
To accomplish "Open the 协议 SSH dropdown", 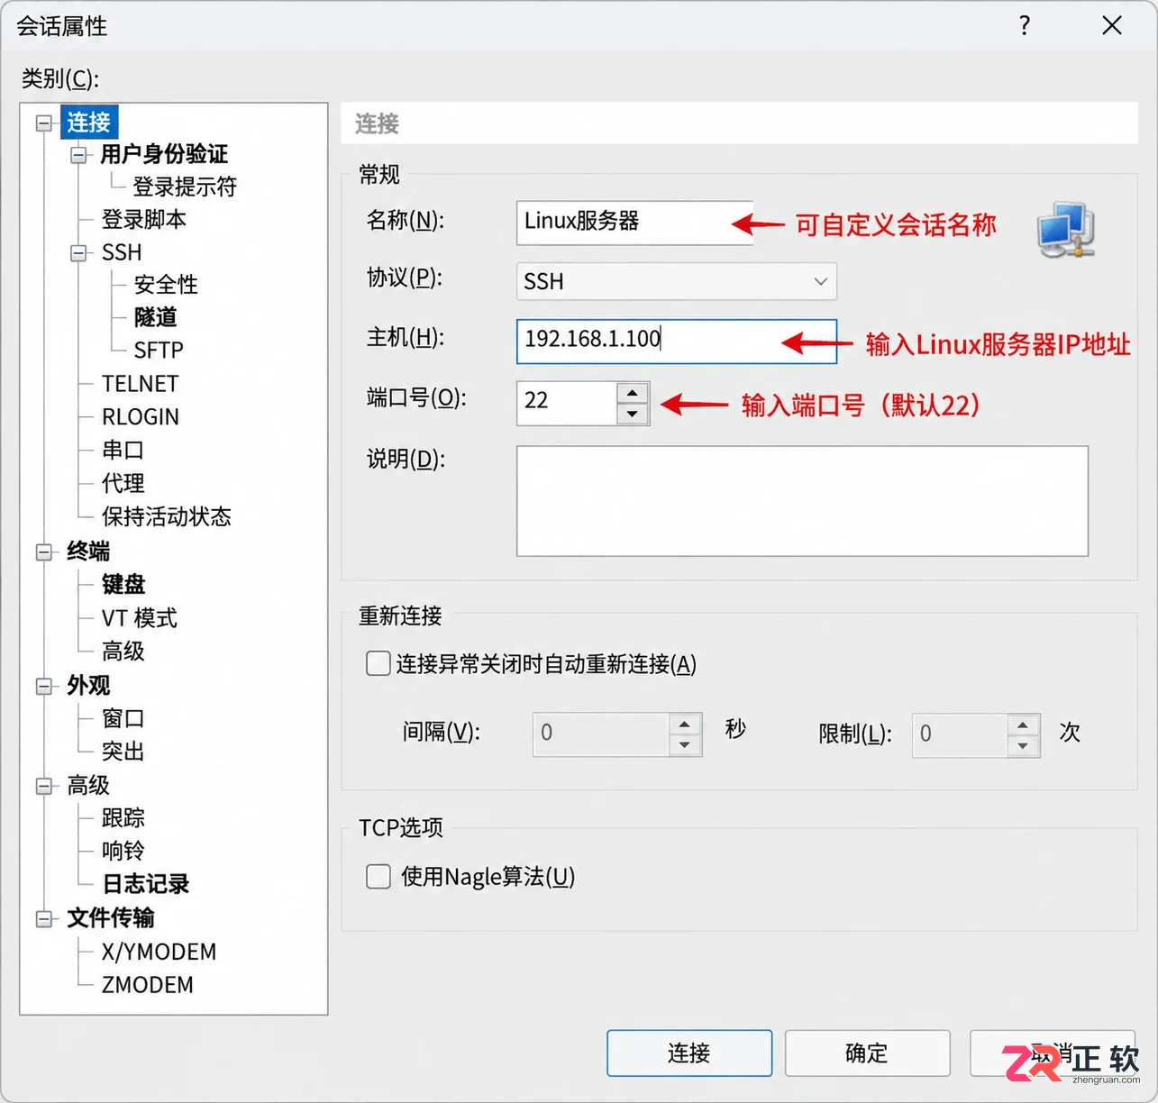I will (677, 281).
